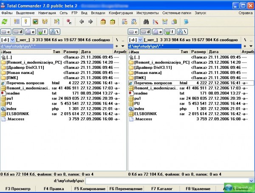
Task: Open left panel drive dropdown [-d-]
Action: (8, 40)
